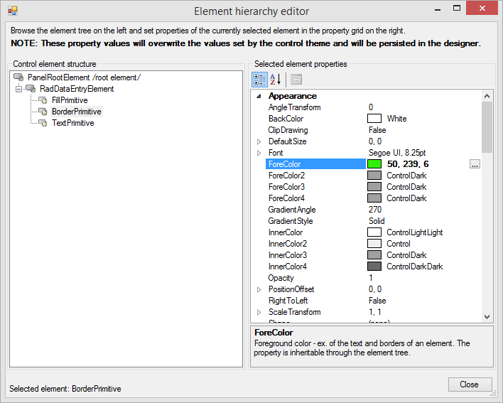Select the RightToLeft property name
Image resolution: width=503 pixels, height=403 pixels.
tap(288, 301)
